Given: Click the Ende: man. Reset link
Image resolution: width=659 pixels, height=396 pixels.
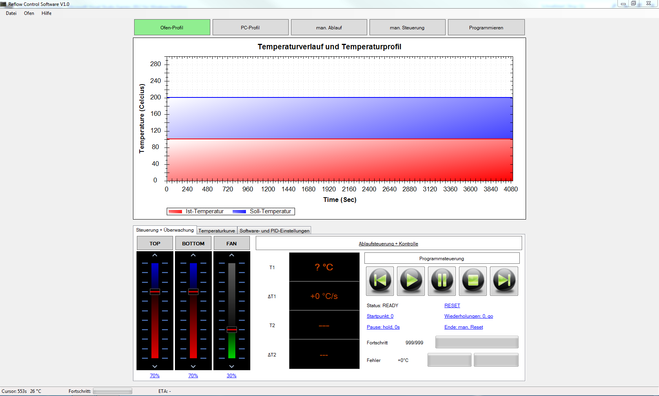Looking at the screenshot, I should (x=464, y=327).
